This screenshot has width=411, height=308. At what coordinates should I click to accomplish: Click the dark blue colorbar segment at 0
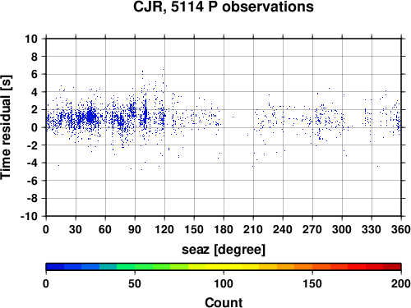click(55, 267)
